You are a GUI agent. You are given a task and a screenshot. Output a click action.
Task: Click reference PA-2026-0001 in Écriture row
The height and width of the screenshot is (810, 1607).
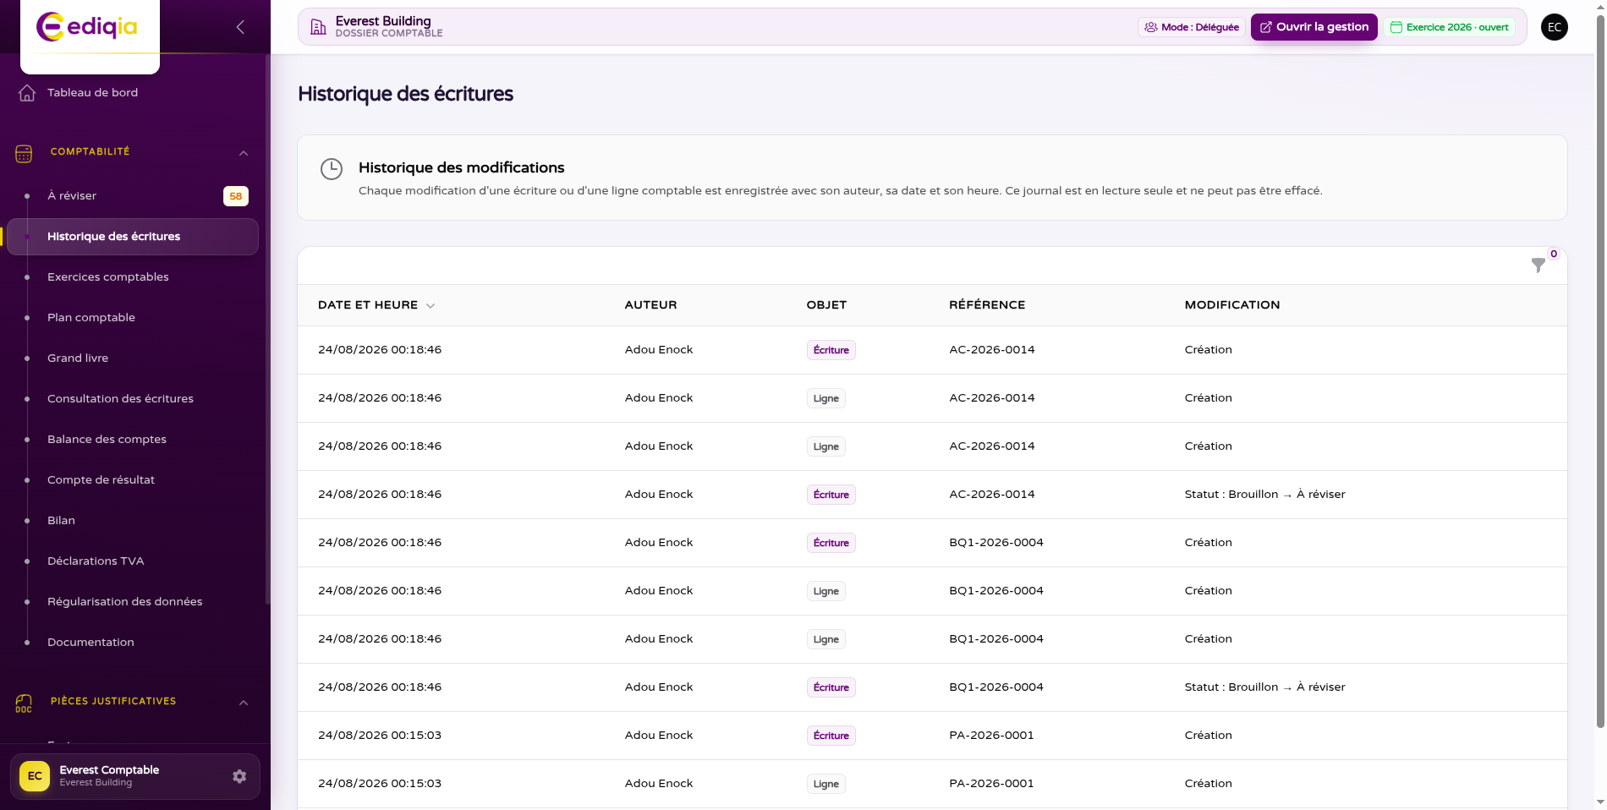click(991, 736)
